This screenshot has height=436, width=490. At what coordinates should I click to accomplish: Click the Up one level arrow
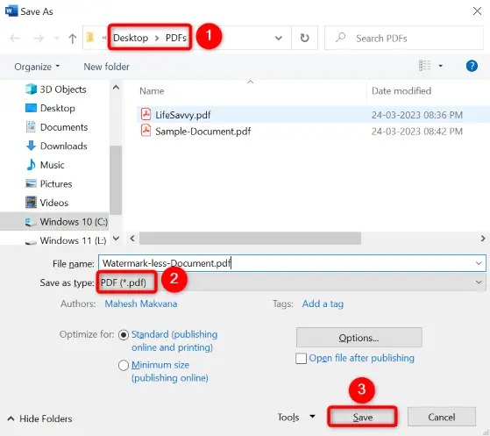(72, 39)
